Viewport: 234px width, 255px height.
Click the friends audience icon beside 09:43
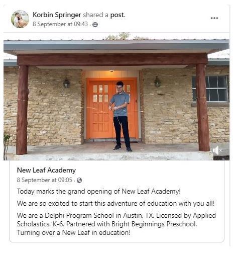point(95,25)
